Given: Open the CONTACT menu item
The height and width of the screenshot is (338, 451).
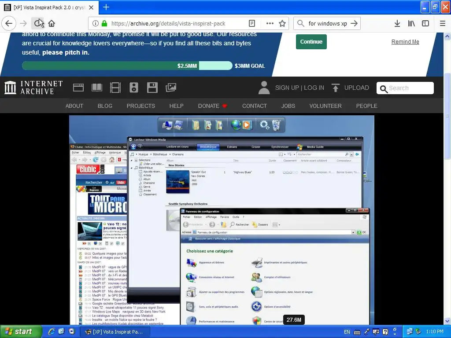Looking at the screenshot, I should [x=255, y=106].
